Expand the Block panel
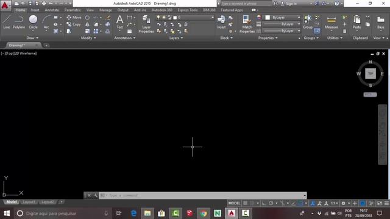Image resolution: width=390 pixels, height=219 pixels. [227, 38]
